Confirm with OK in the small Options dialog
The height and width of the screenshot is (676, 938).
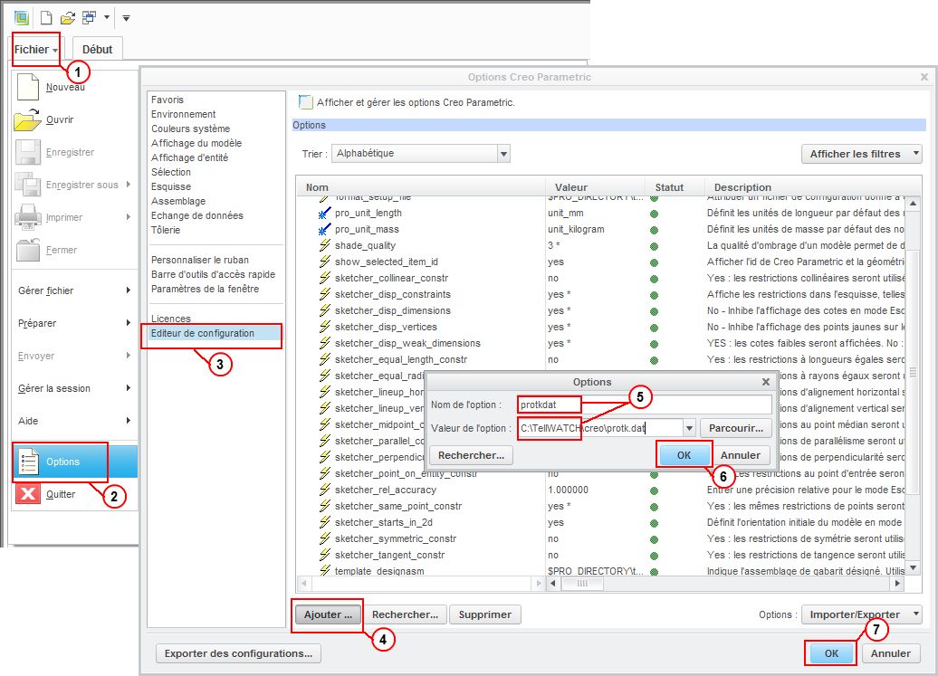click(x=684, y=455)
